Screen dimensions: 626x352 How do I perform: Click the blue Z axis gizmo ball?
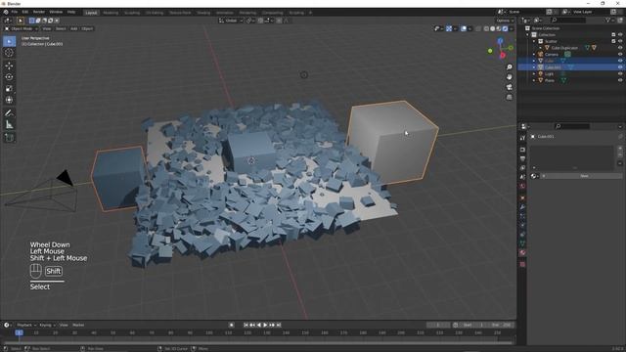pos(500,40)
